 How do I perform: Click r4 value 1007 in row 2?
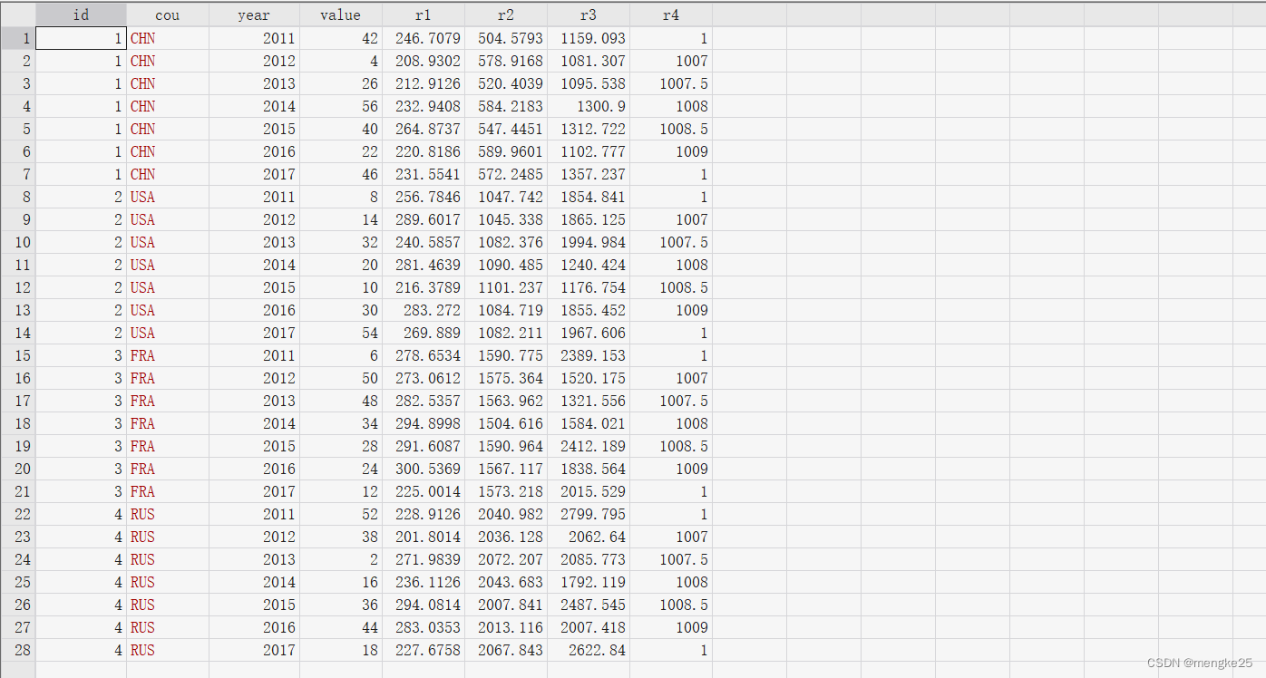[x=671, y=61]
